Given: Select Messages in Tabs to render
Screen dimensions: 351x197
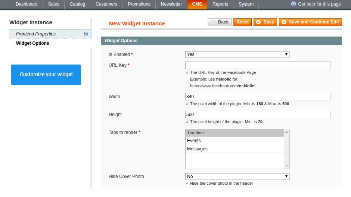Looking at the screenshot, I should click(x=234, y=149).
